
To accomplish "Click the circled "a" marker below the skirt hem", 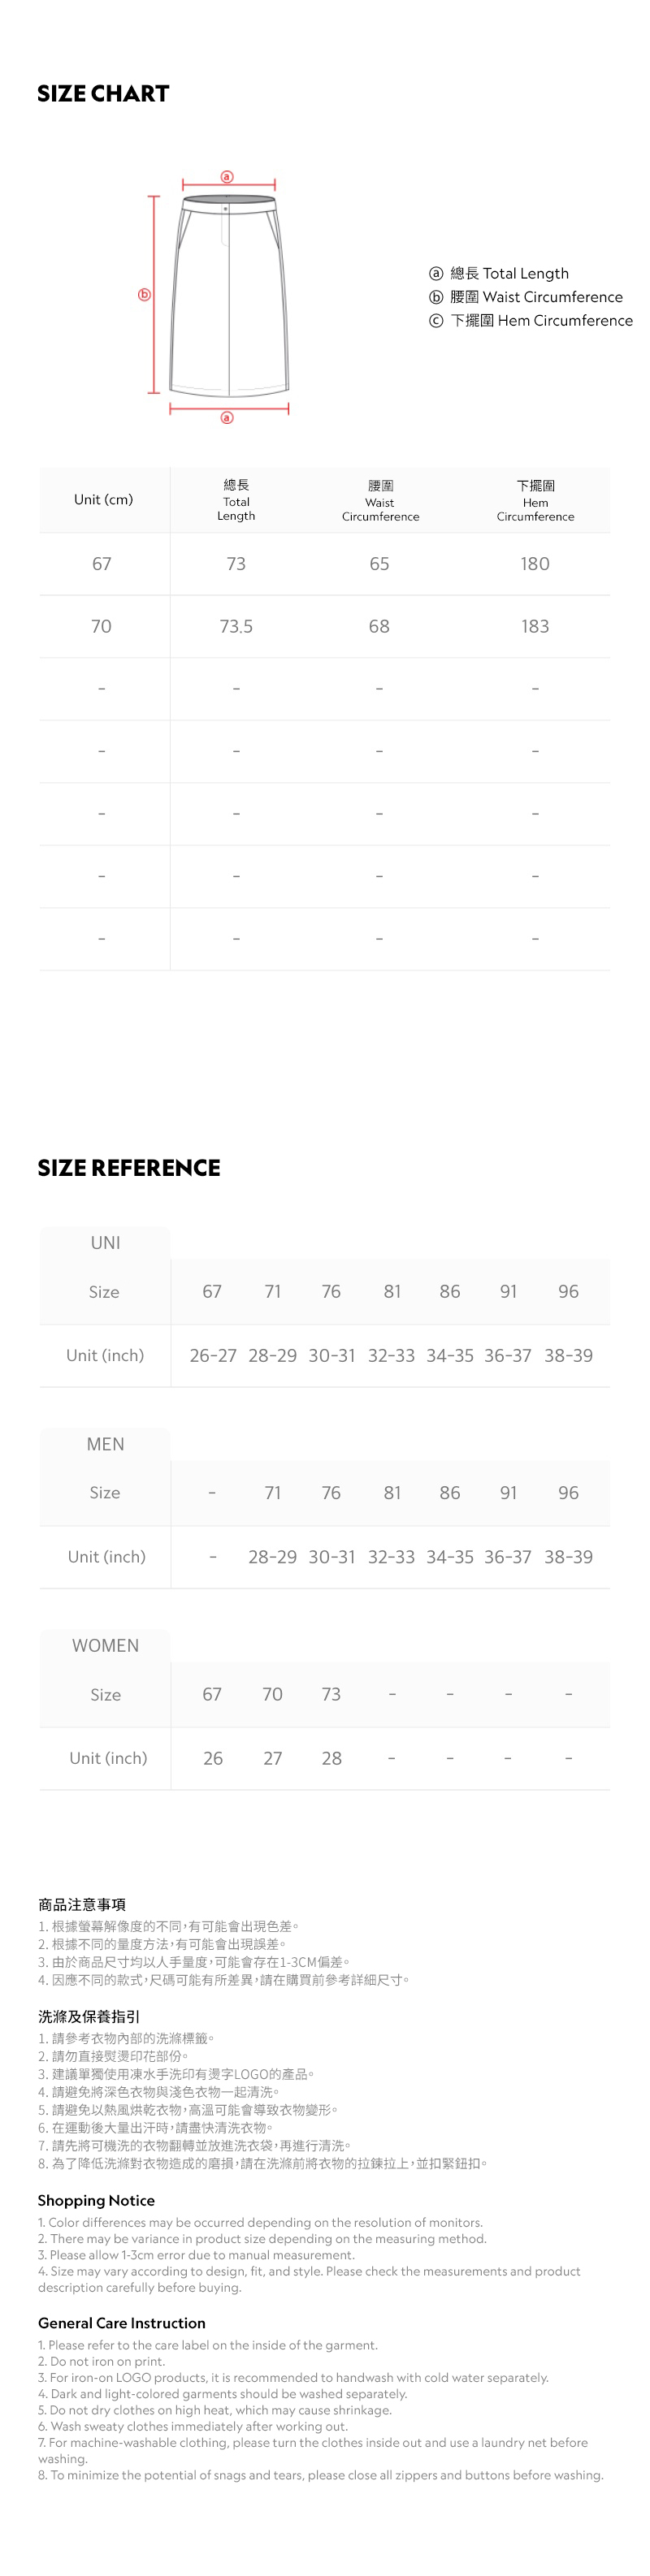I will point(227,418).
